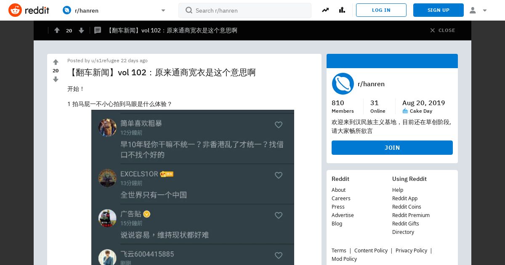Expand the r/hanren community dropdown
Screen dimensions: 505x265
click(x=163, y=11)
